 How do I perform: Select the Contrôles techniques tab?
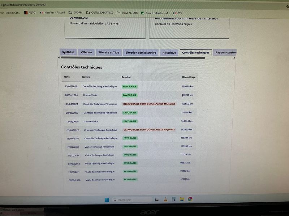click(195, 53)
